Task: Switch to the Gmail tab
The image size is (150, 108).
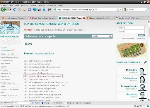Action: 43,18
